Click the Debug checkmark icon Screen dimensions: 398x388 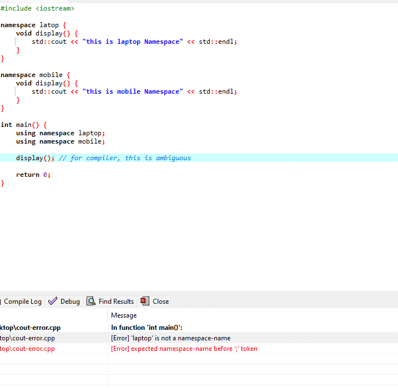point(53,301)
